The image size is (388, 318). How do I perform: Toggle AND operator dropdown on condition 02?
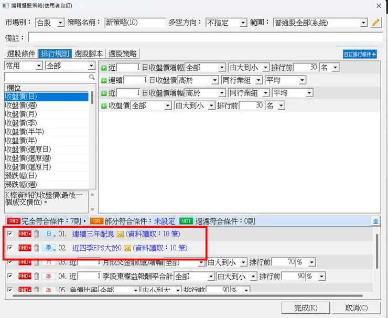point(25,248)
